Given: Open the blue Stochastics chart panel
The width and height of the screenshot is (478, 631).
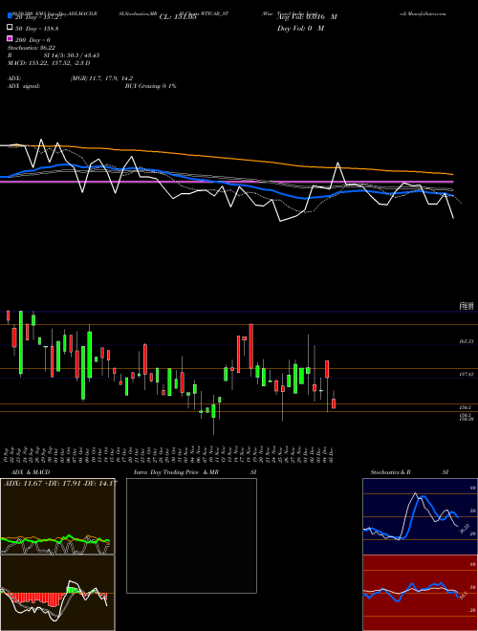Looking at the screenshot, I should [x=420, y=516].
